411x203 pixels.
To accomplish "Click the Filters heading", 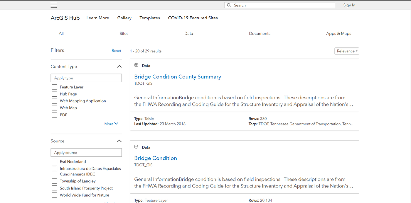I will click(57, 50).
